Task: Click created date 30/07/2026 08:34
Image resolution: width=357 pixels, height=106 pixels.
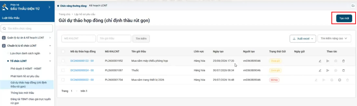Action: pyautogui.click(x=223, y=70)
